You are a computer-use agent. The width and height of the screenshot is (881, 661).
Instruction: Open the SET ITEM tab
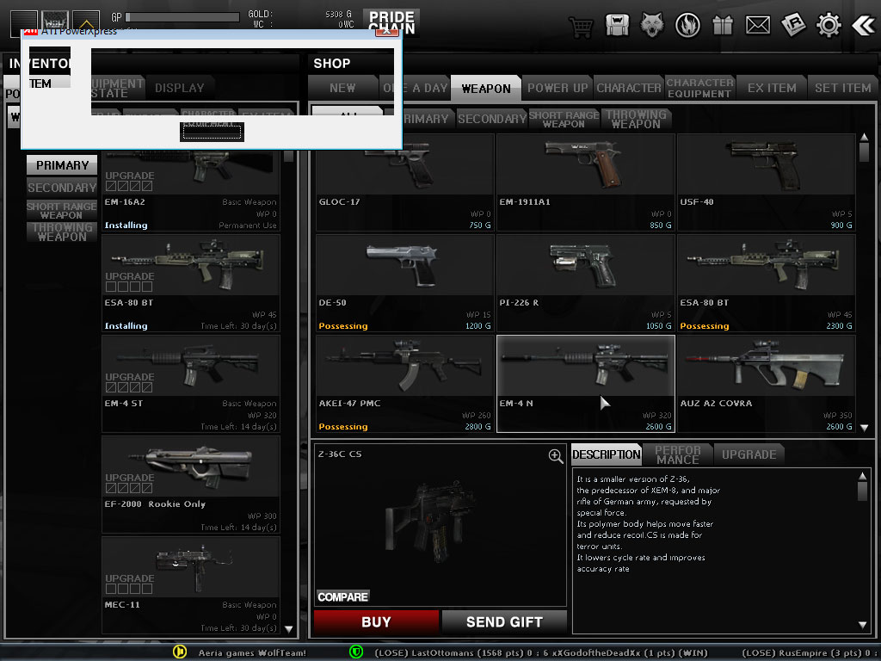point(843,88)
